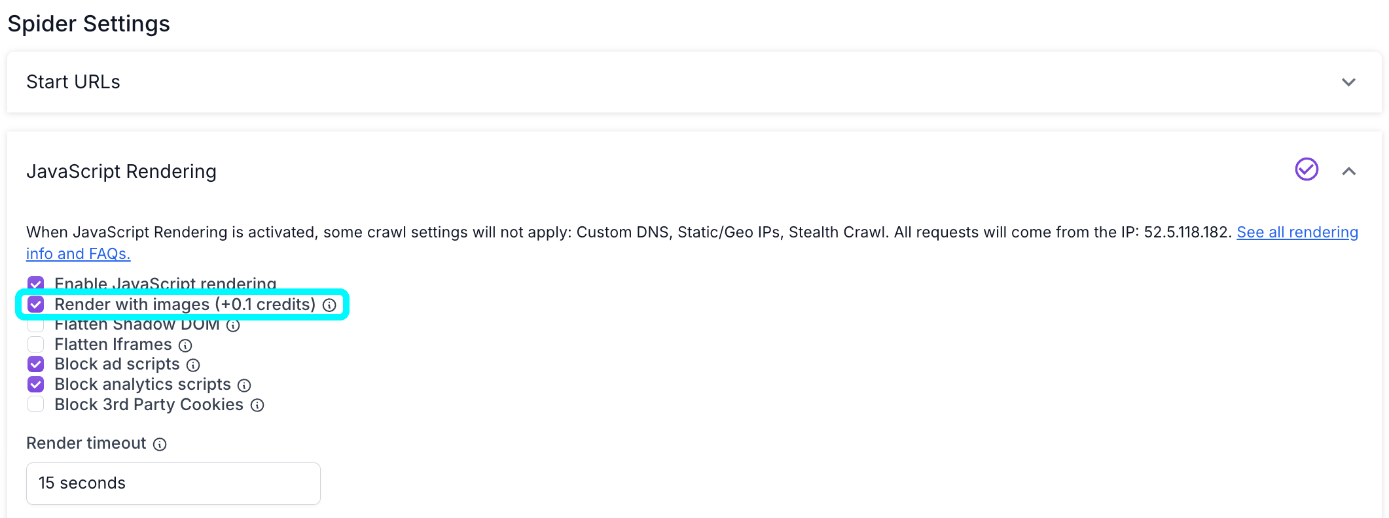This screenshot has width=1389, height=518.
Task: Click info icon beside Block 3rd Party Cookies
Action: (x=258, y=406)
